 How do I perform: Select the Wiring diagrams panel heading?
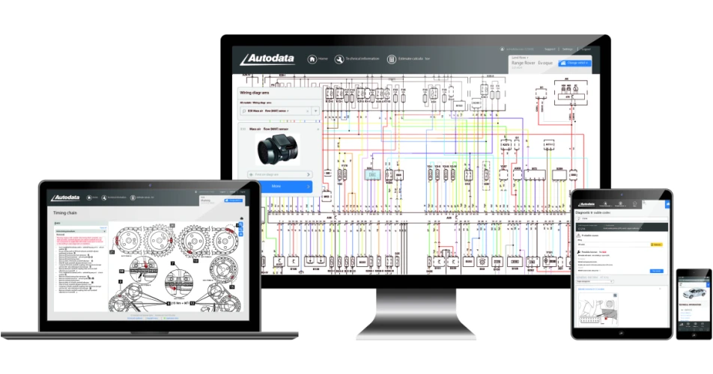point(254,93)
